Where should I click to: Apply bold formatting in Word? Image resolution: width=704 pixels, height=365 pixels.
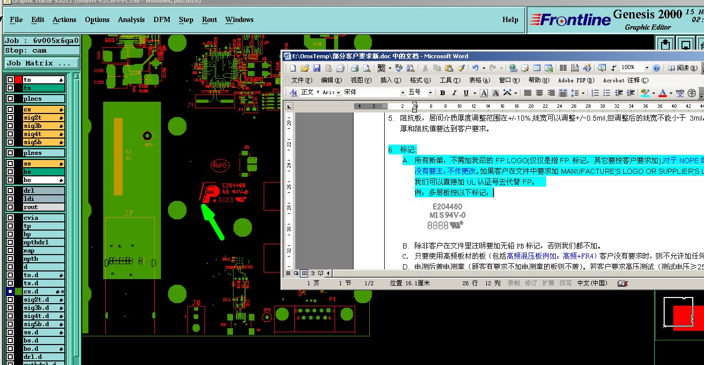pos(442,93)
